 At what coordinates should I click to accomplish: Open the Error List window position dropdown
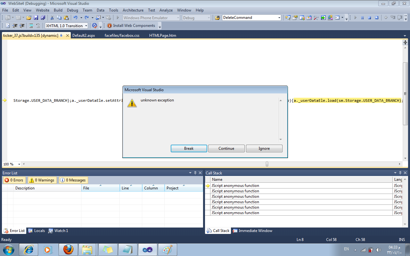(190, 173)
